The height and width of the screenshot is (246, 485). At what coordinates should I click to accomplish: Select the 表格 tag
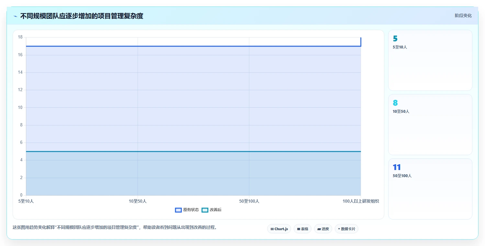tap(302, 229)
